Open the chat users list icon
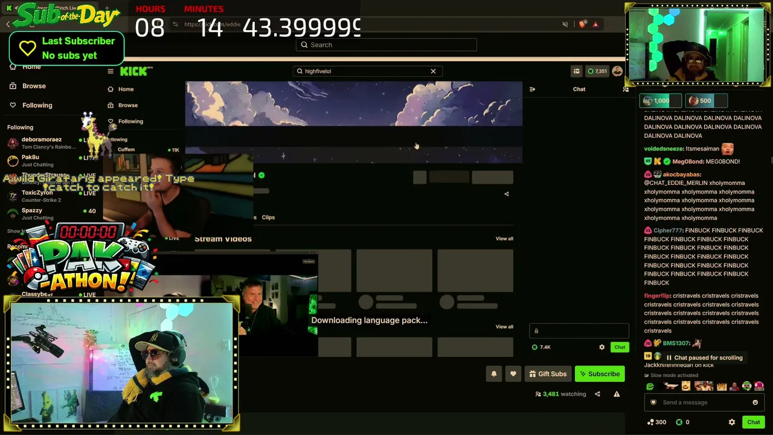Viewport: 773px width, 435px height. click(x=626, y=89)
